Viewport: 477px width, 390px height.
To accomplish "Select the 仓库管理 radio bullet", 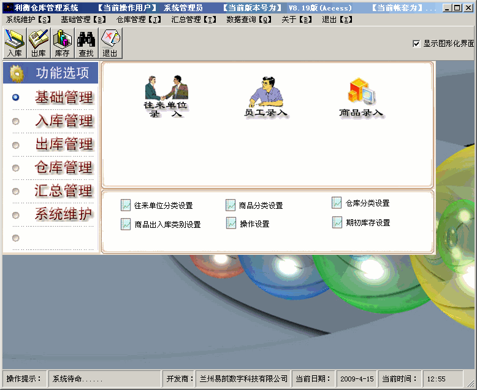I will pos(15,168).
